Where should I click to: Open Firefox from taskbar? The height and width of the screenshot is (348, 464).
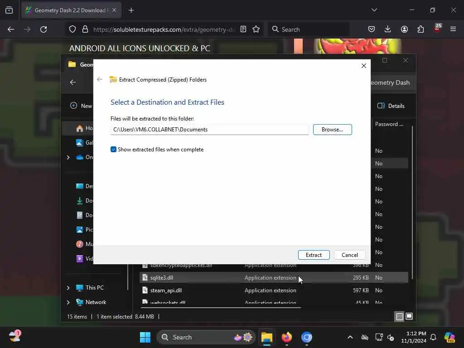pyautogui.click(x=287, y=337)
